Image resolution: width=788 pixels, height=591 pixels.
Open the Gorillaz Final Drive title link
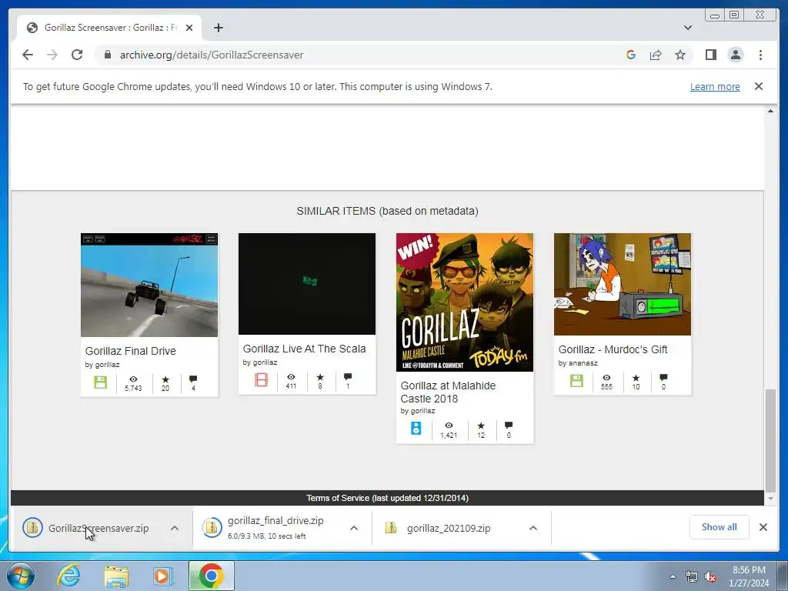click(x=131, y=351)
